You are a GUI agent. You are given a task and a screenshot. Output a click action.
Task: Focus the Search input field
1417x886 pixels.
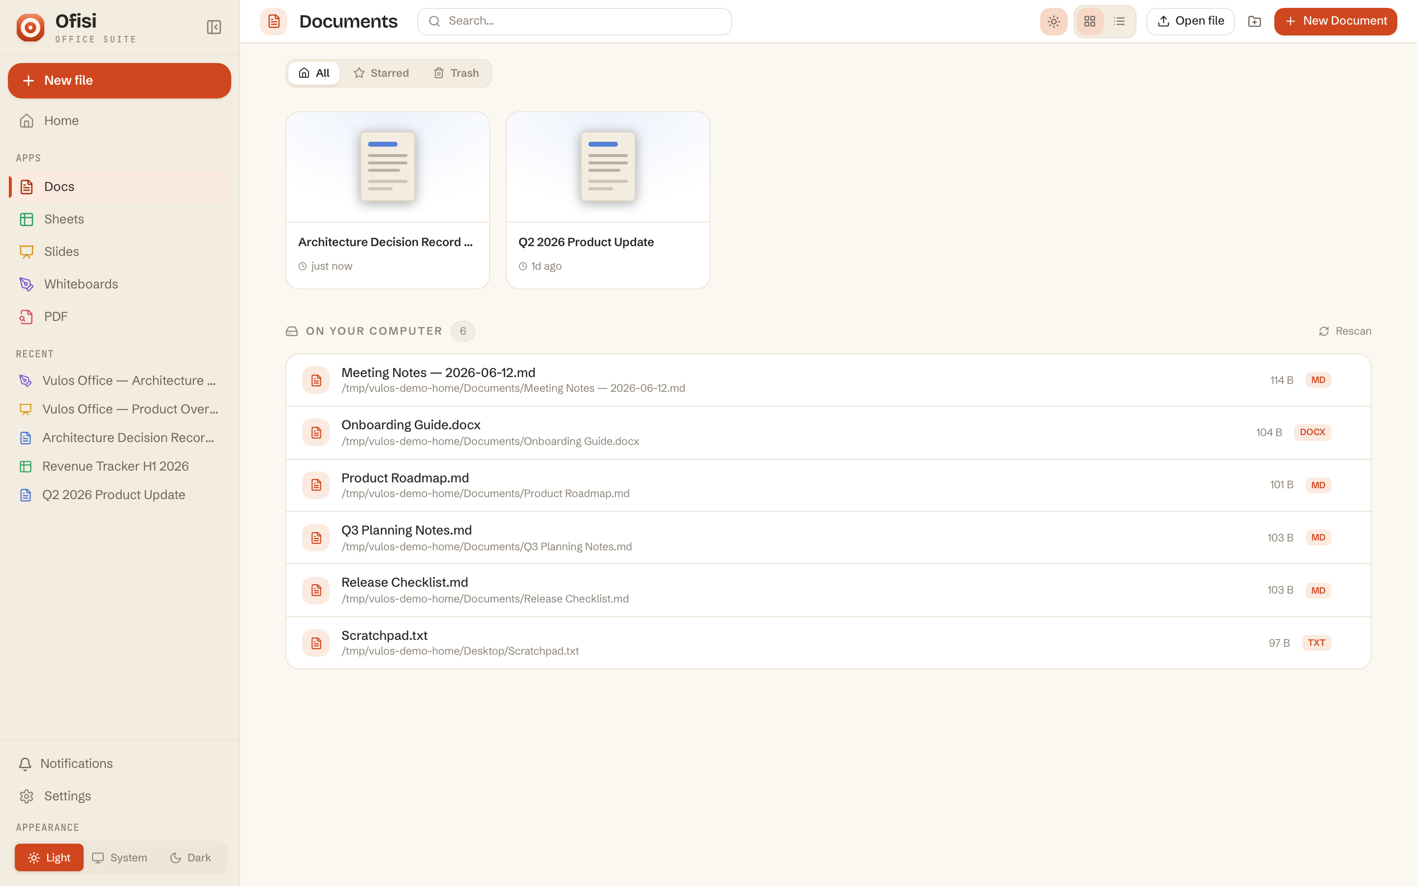pos(574,22)
